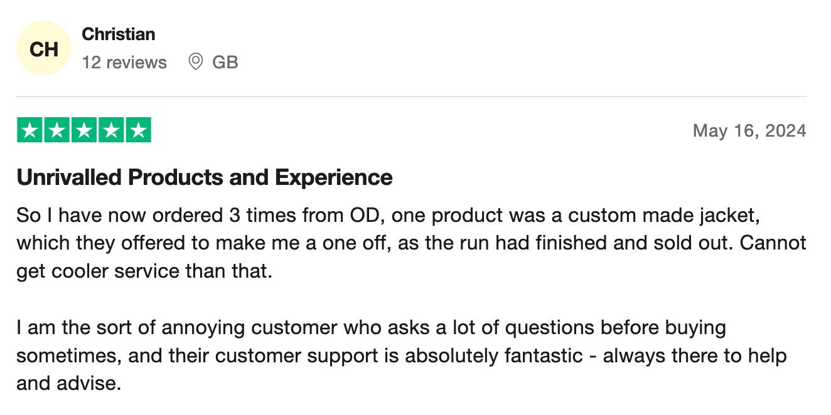The width and height of the screenshot is (831, 415).
Task: Click the location pin icon
Action: [x=196, y=61]
